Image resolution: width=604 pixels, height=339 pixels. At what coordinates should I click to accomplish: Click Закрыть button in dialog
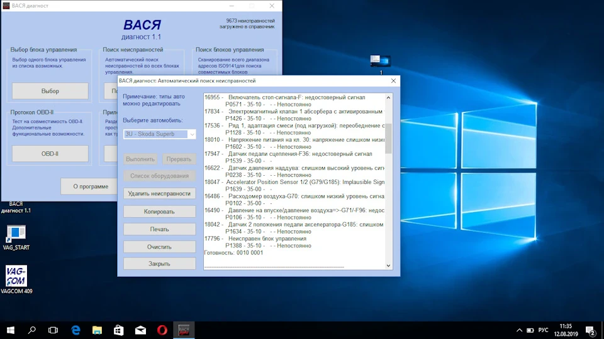(x=159, y=264)
